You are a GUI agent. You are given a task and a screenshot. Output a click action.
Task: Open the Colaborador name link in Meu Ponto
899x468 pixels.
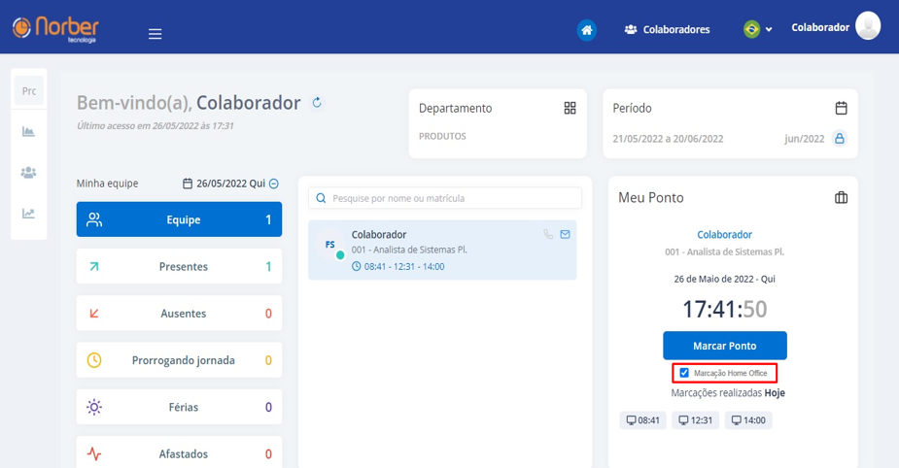(x=724, y=235)
